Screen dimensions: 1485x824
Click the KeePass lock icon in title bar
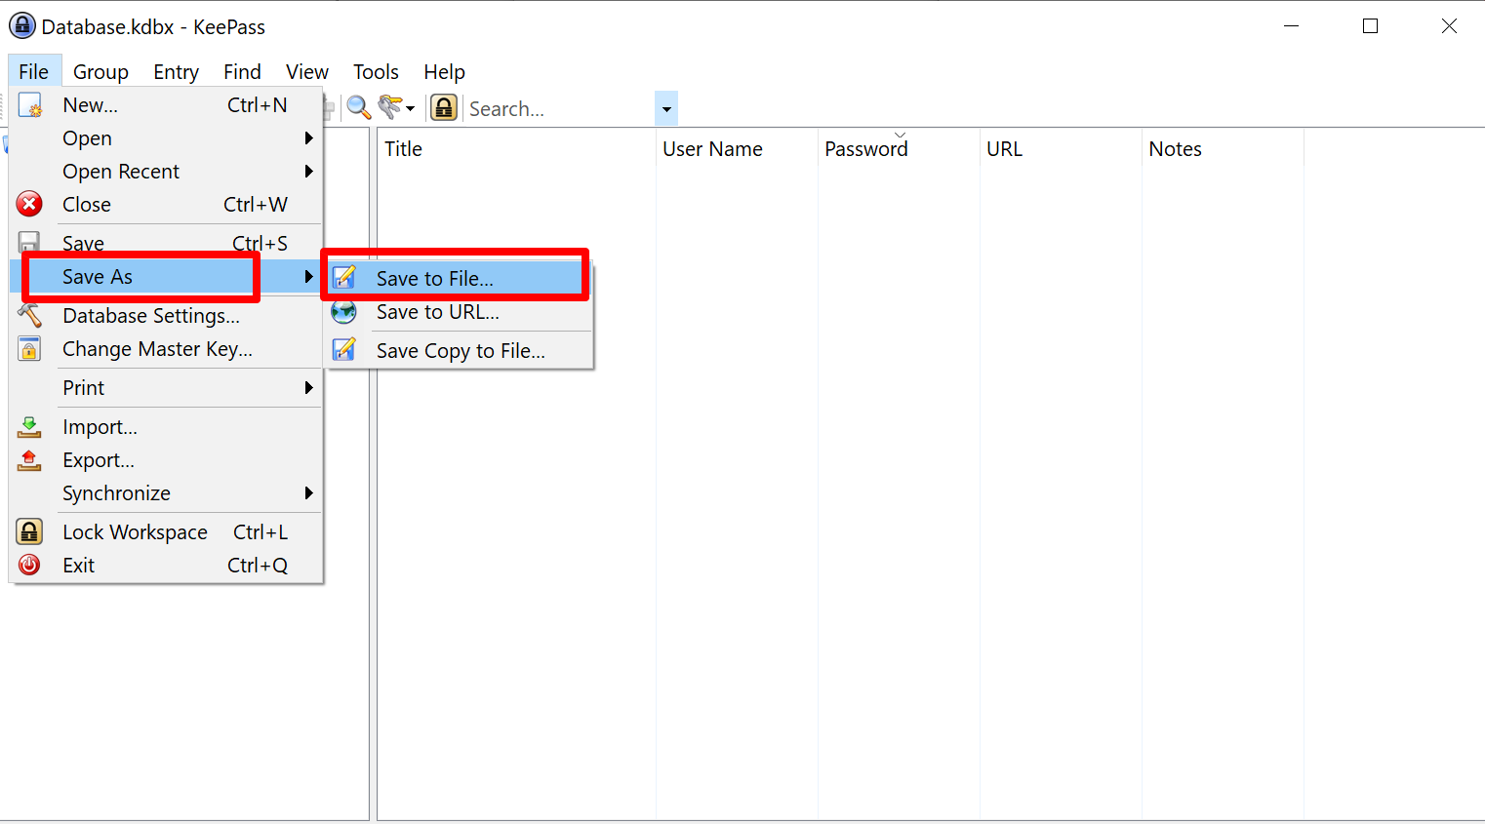tap(22, 26)
